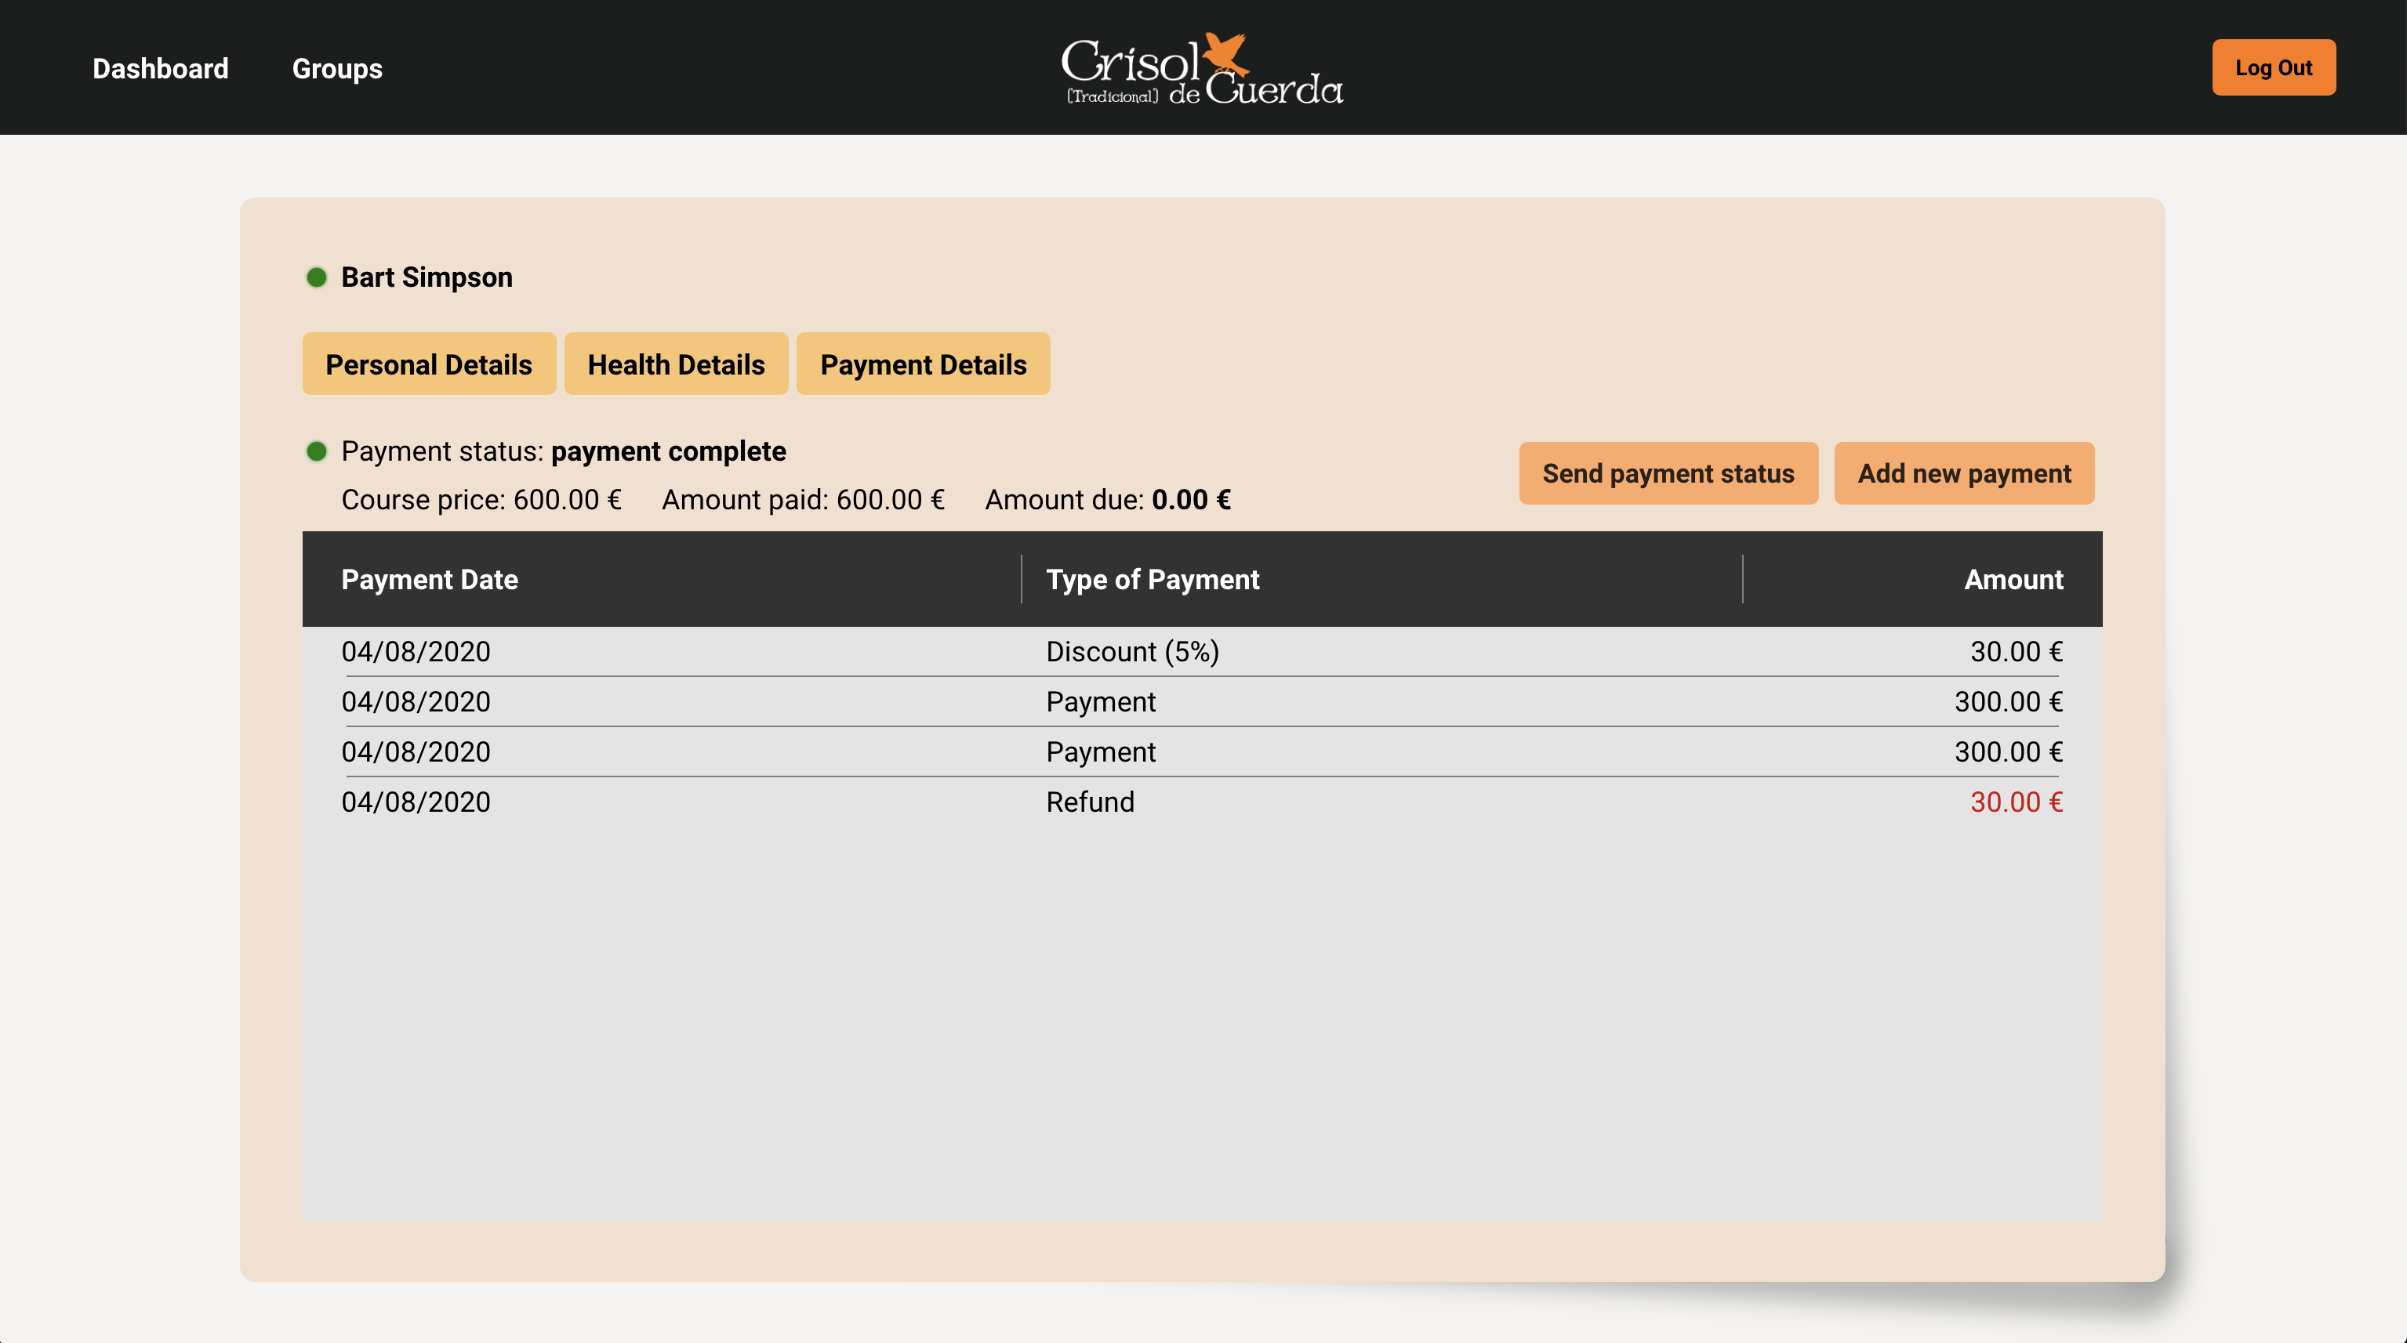The image size is (2407, 1343).
Task: Click the Discount 5% payment row
Action: pyautogui.click(x=1202, y=651)
